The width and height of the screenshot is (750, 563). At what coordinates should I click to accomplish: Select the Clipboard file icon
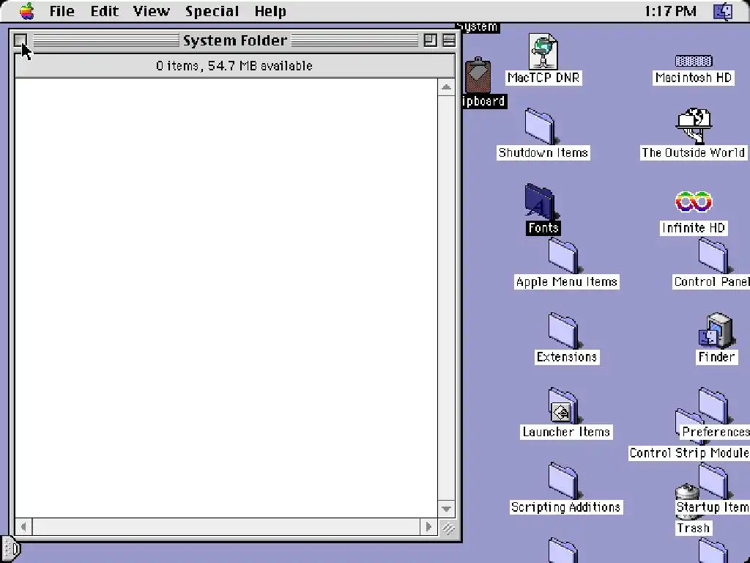coord(478,75)
